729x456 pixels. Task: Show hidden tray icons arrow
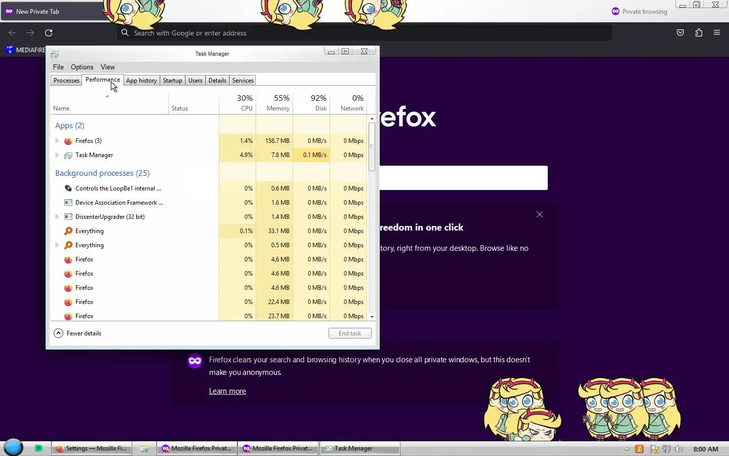[627, 449]
